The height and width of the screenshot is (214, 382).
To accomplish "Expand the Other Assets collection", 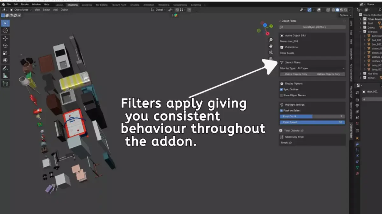I will pyautogui.click(x=361, y=19).
